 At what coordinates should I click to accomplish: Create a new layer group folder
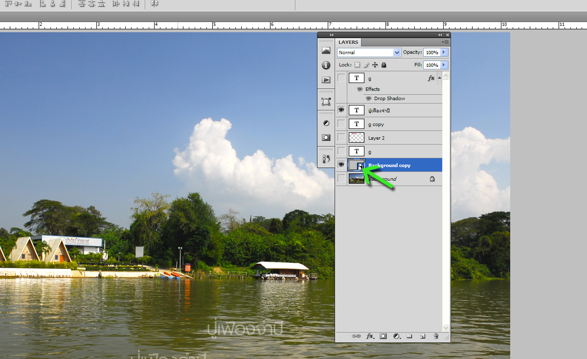(409, 337)
